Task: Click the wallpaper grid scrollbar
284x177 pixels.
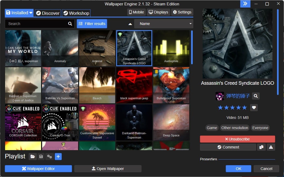Action: [x=192, y=47]
